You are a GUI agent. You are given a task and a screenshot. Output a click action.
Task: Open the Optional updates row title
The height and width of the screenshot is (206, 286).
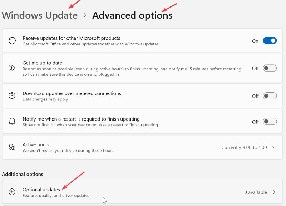click(41, 190)
